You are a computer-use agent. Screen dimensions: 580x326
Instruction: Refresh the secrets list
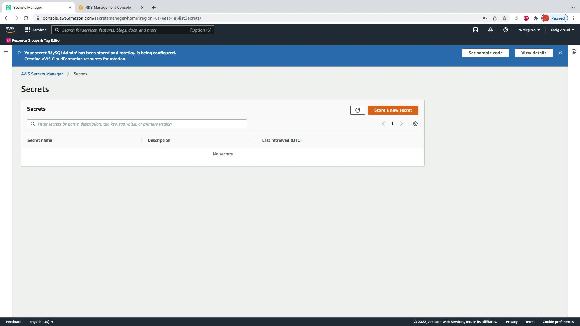[x=357, y=110]
